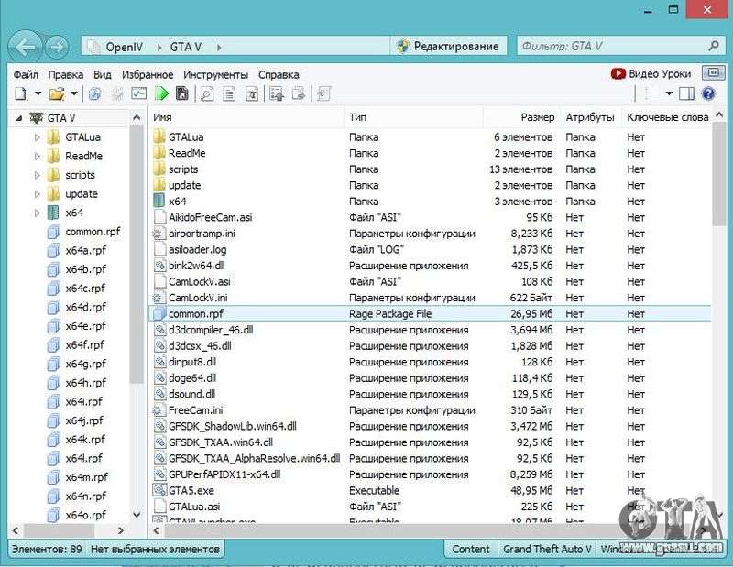Click the dark save disk icon
Viewport: 733px width, 567px height.
click(x=181, y=93)
